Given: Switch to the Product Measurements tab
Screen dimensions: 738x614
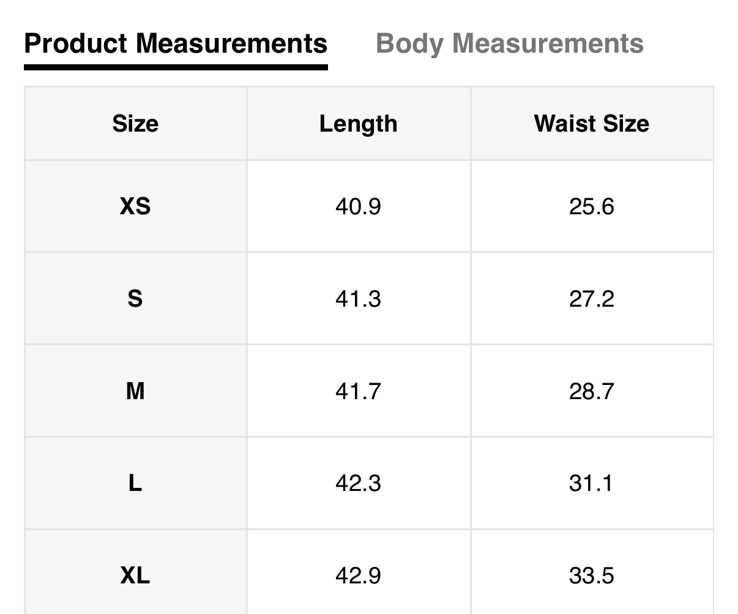Looking at the screenshot, I should 176,44.
